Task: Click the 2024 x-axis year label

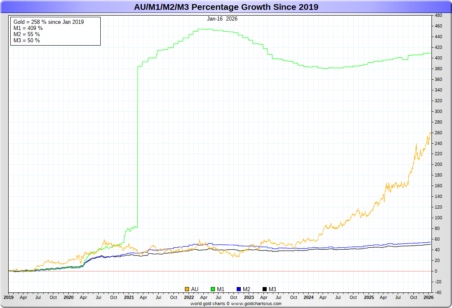Action: (309, 297)
